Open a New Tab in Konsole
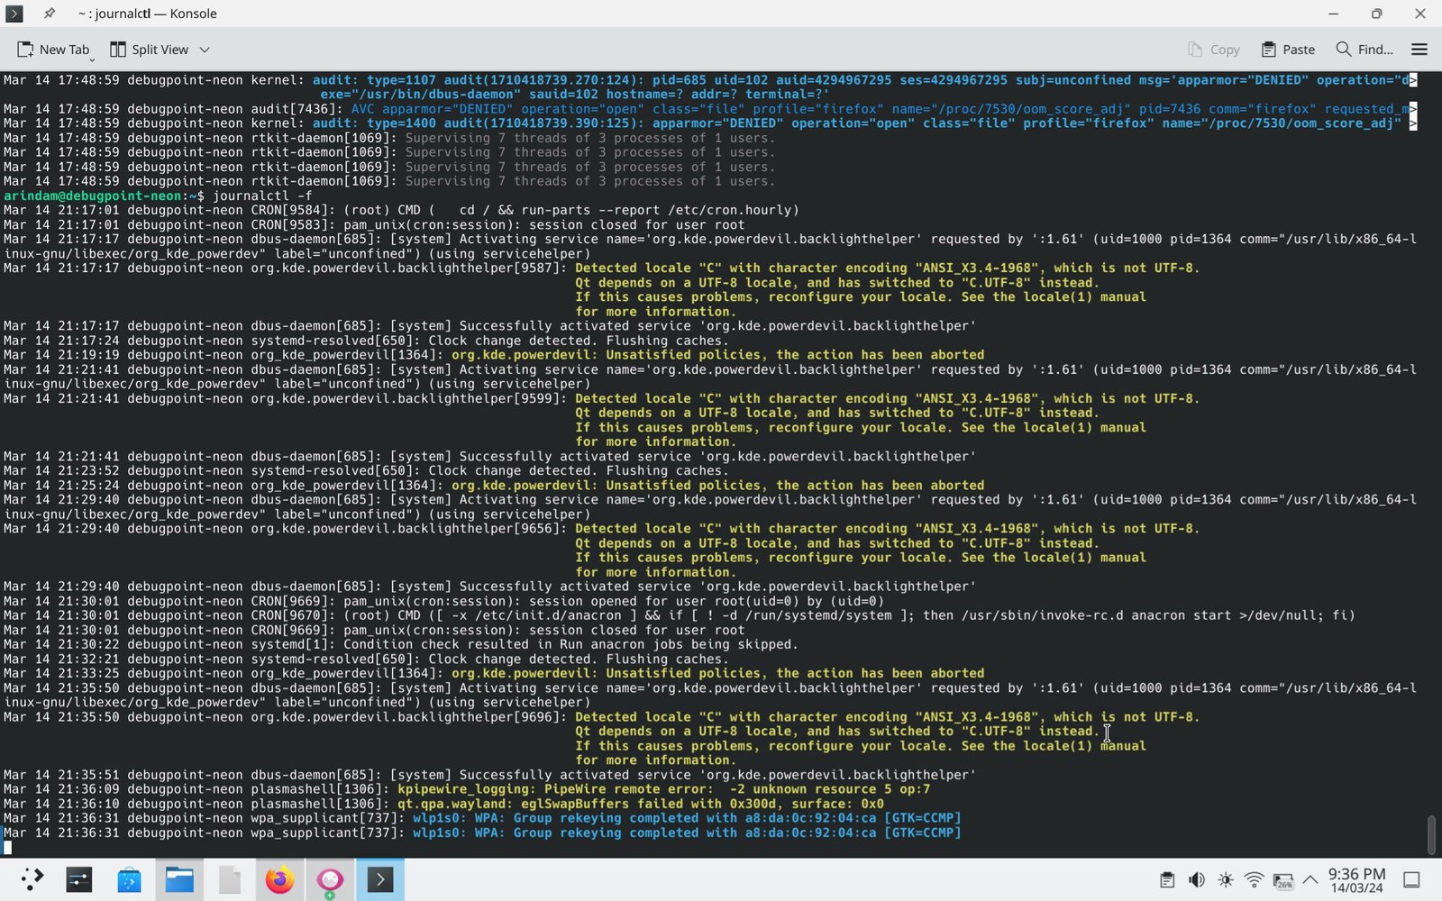This screenshot has height=901, width=1442. click(x=53, y=50)
